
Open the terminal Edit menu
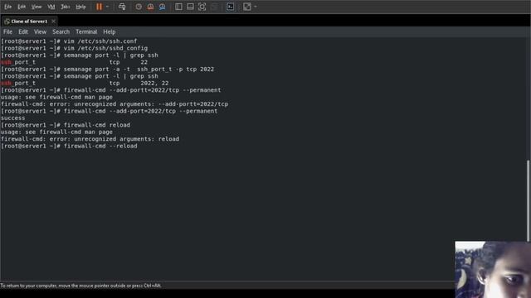click(23, 31)
